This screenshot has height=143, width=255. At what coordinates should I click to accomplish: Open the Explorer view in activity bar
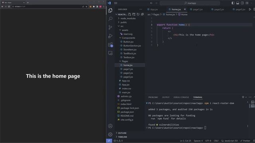tap(110, 10)
